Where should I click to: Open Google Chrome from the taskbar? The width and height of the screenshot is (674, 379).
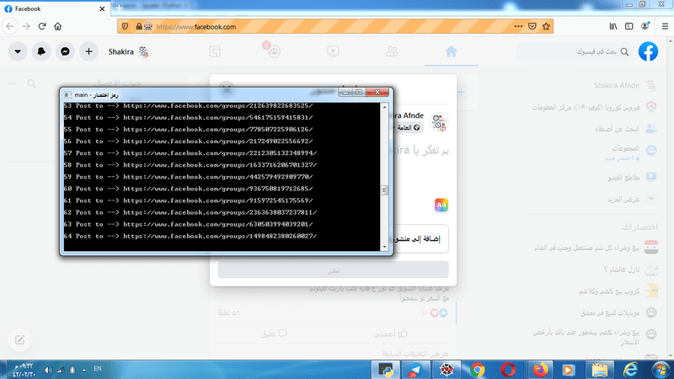[x=477, y=370]
